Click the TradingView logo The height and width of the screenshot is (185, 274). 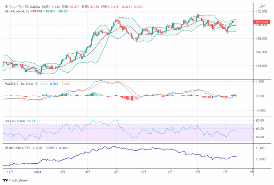pyautogui.click(x=15, y=180)
